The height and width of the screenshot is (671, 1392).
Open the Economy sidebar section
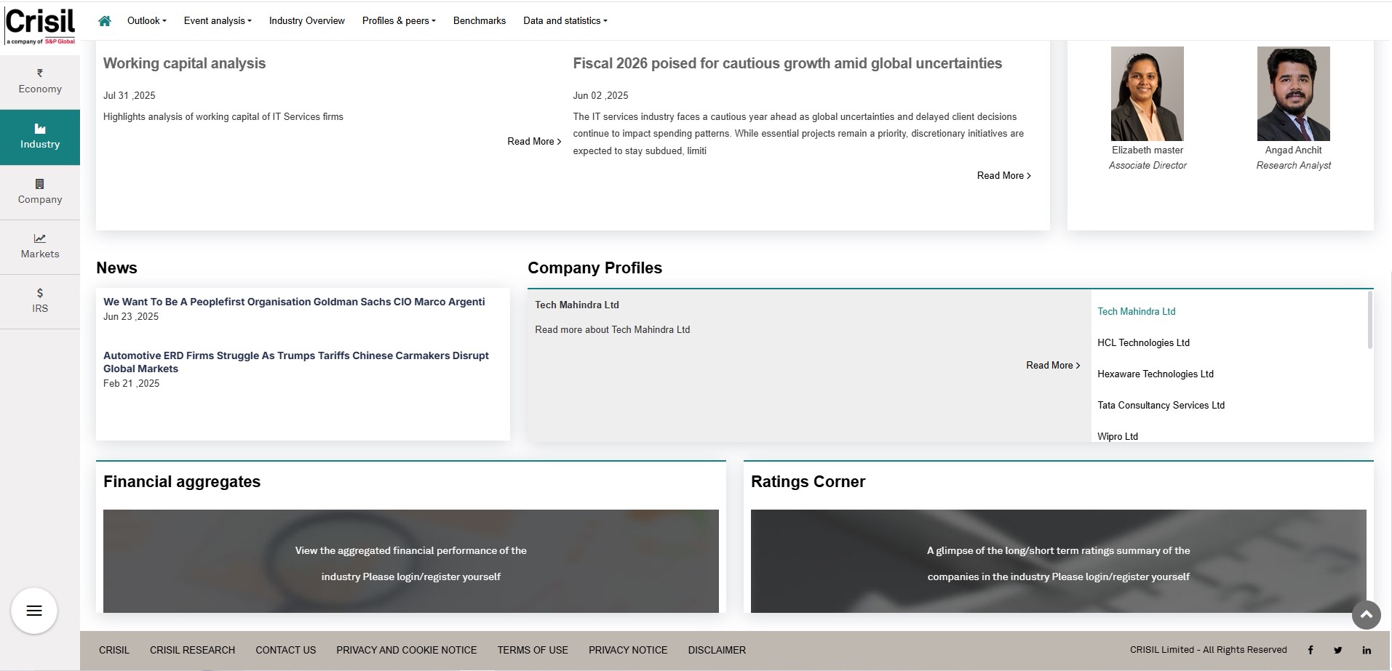click(40, 81)
